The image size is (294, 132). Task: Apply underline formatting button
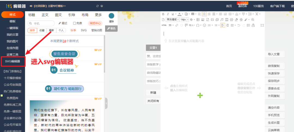pos(173,14)
